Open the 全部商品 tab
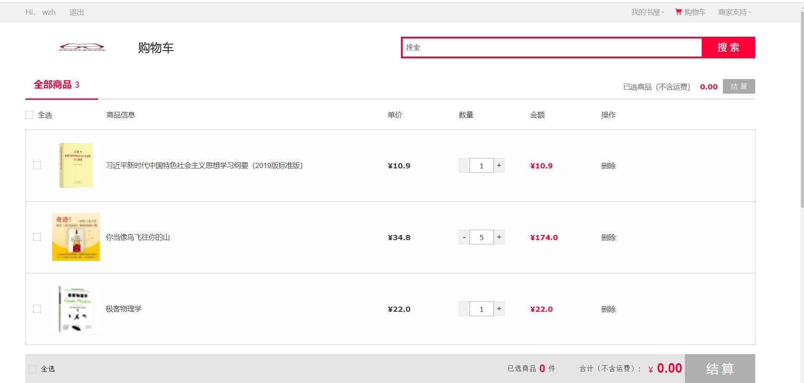This screenshot has height=383, width=804. tap(57, 85)
